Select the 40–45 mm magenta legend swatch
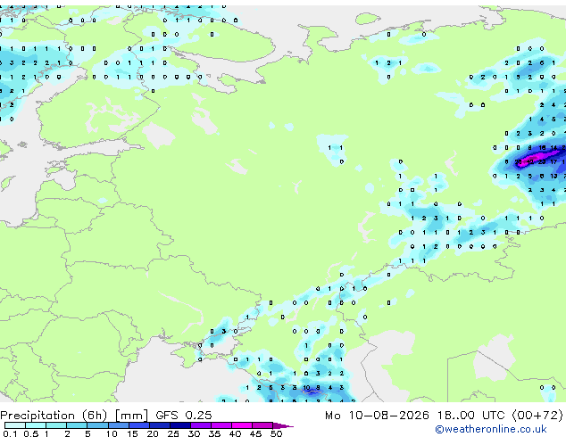The width and height of the screenshot is (566, 437). [x=242, y=425]
